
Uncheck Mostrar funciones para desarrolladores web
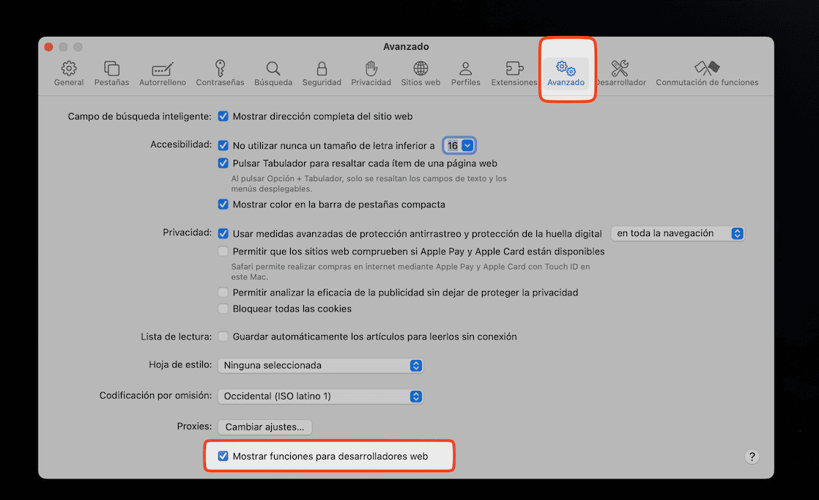point(223,456)
